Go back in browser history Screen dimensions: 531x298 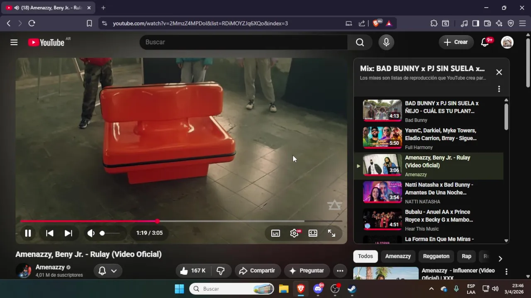point(9,24)
